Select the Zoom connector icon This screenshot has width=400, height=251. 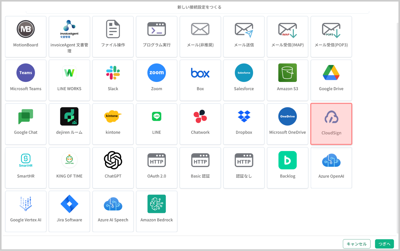(x=157, y=73)
